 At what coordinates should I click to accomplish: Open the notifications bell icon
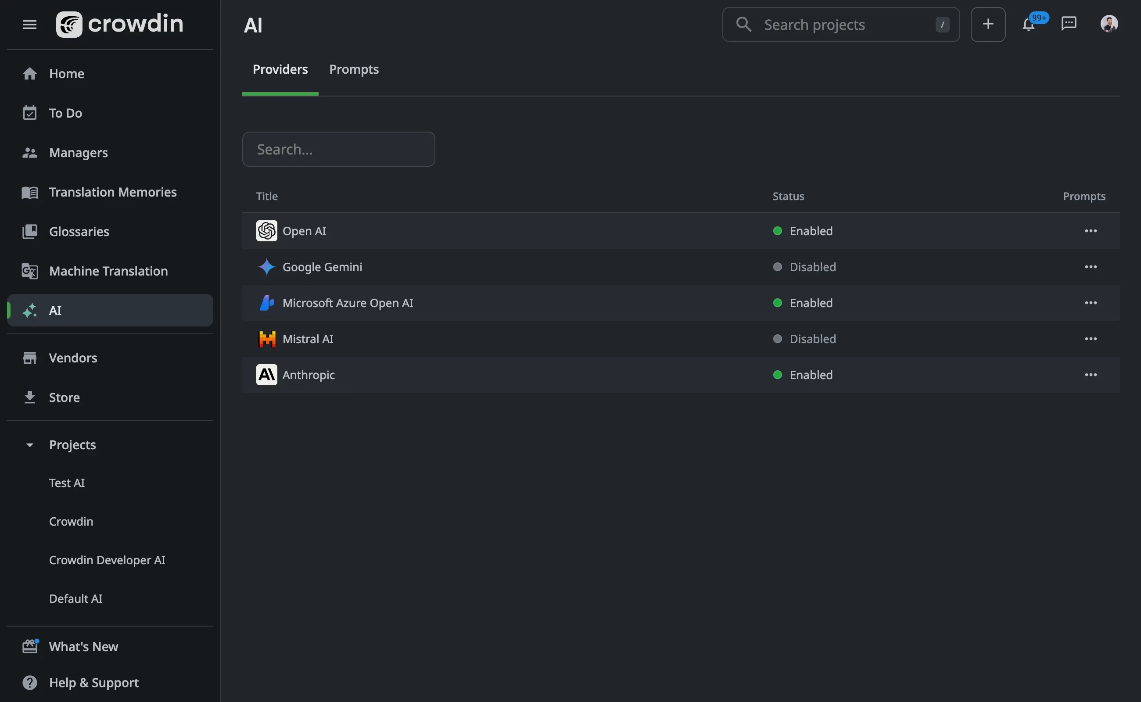pyautogui.click(x=1028, y=24)
